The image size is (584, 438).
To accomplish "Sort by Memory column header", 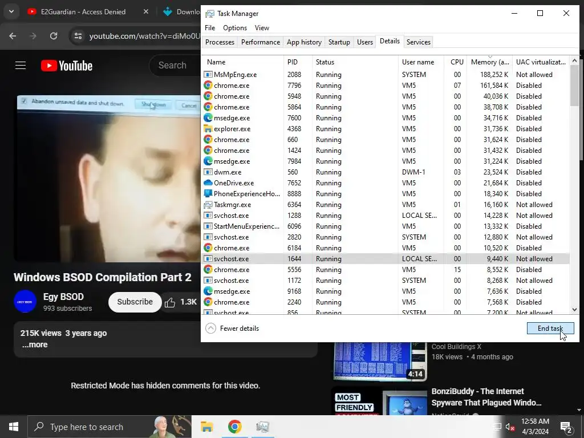I will click(x=490, y=62).
